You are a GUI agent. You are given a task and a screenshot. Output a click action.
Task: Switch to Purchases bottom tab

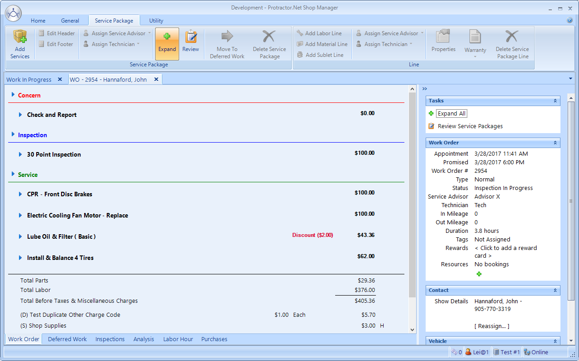(214, 339)
